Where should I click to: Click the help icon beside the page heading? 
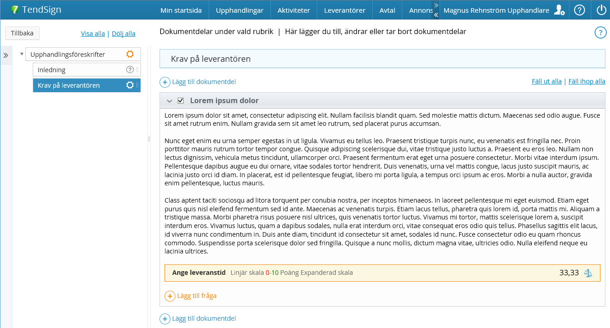(x=600, y=32)
